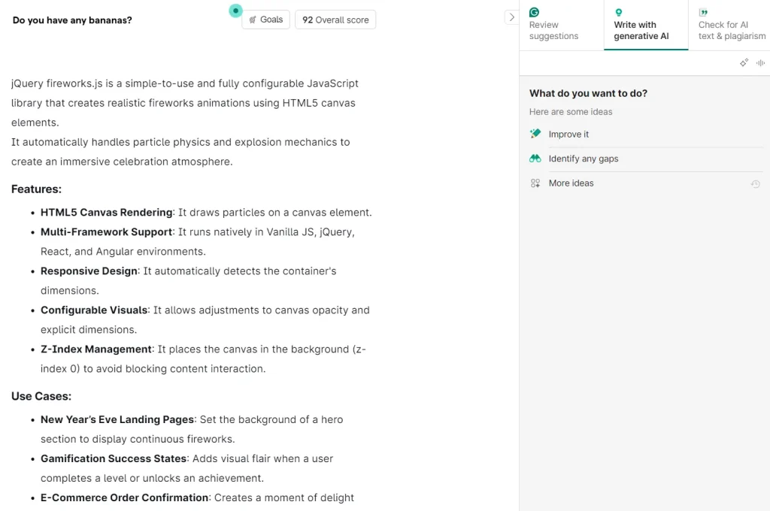The image size is (770, 511).
Task: Toggle the green Grammarly status dot
Action: 234,11
